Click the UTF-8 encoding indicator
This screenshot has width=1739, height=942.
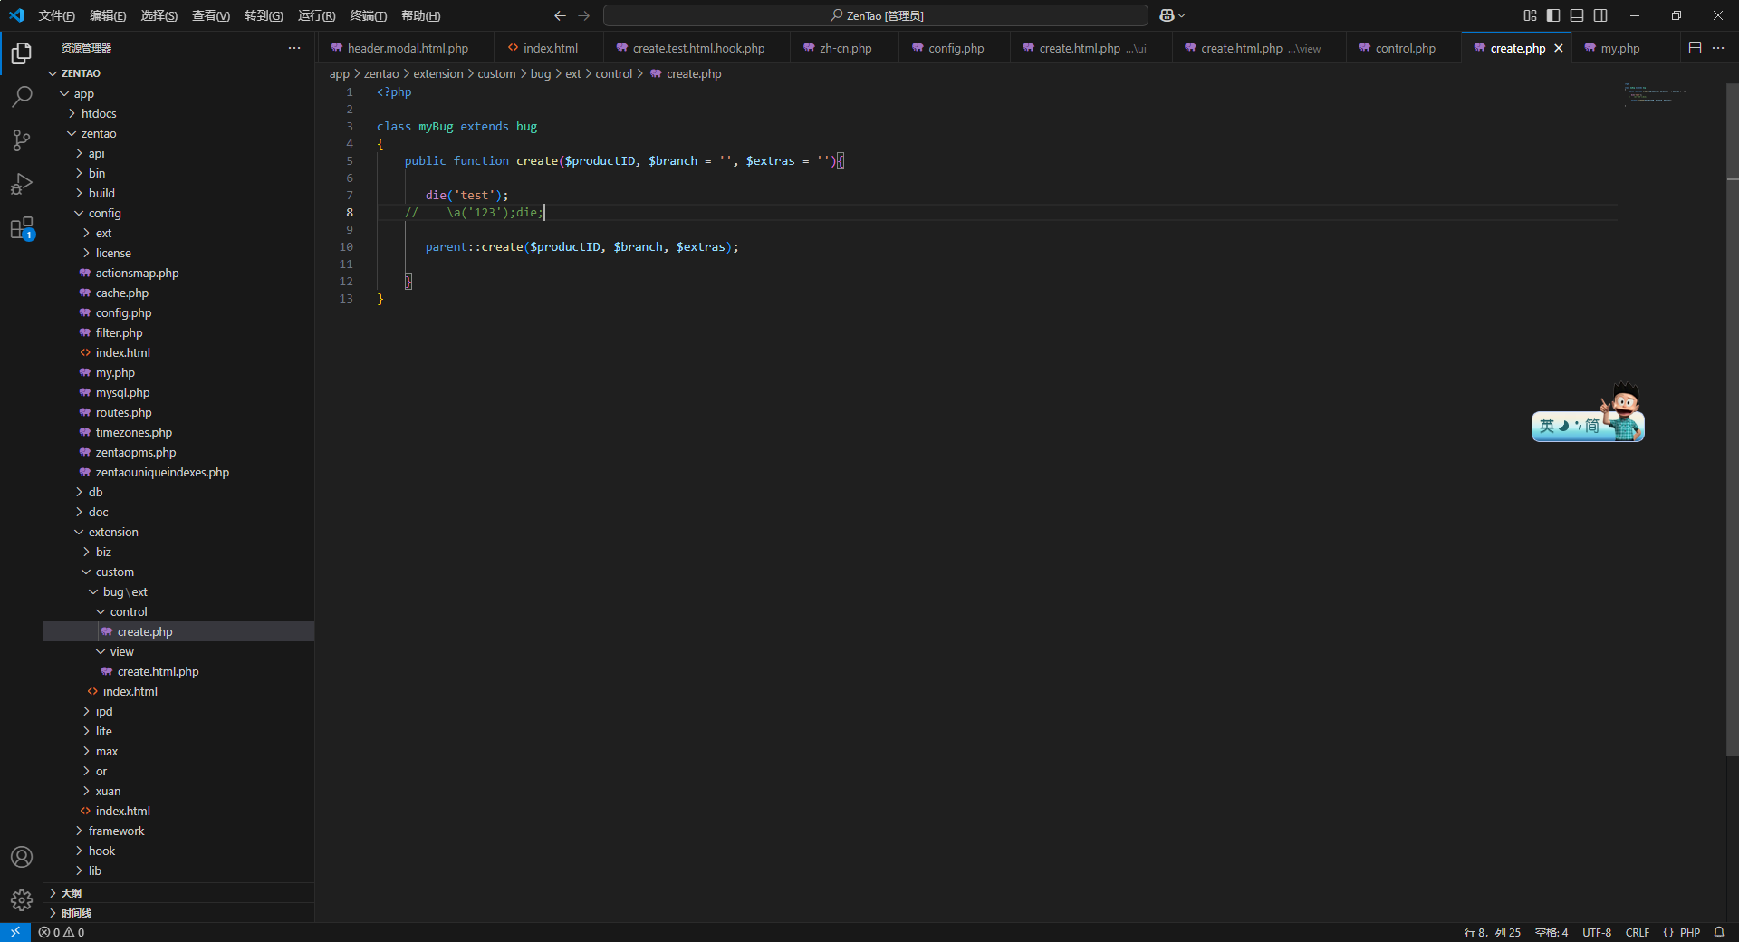click(x=1596, y=932)
